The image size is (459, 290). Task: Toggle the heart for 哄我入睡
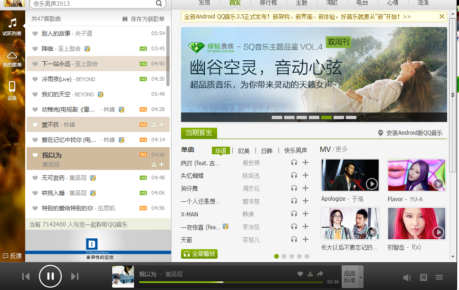coord(35,193)
